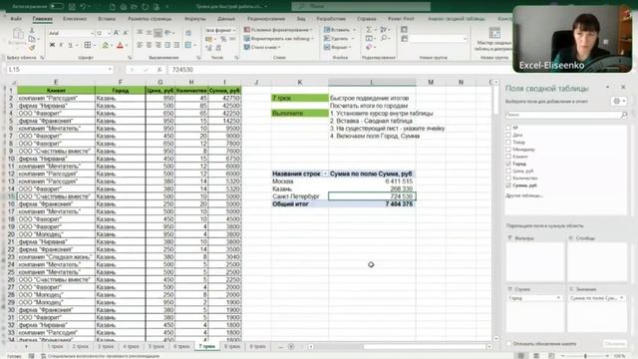This screenshot has height=359, width=638.
Task: Switch to Анализ сводной таблицы tab
Action: click(457, 19)
